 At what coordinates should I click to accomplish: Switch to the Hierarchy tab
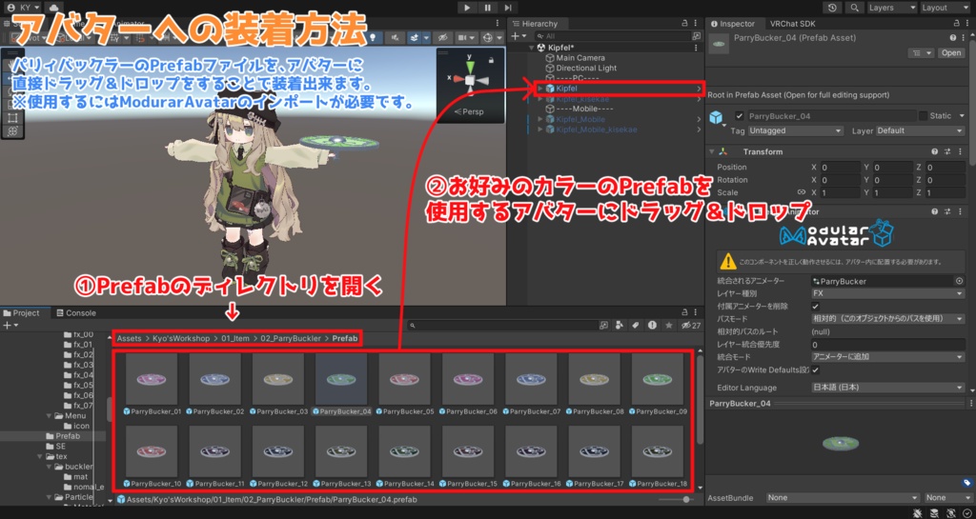[534, 24]
